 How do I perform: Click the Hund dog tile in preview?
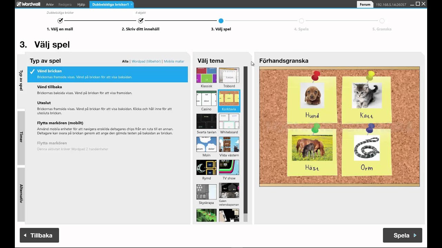coord(312,99)
